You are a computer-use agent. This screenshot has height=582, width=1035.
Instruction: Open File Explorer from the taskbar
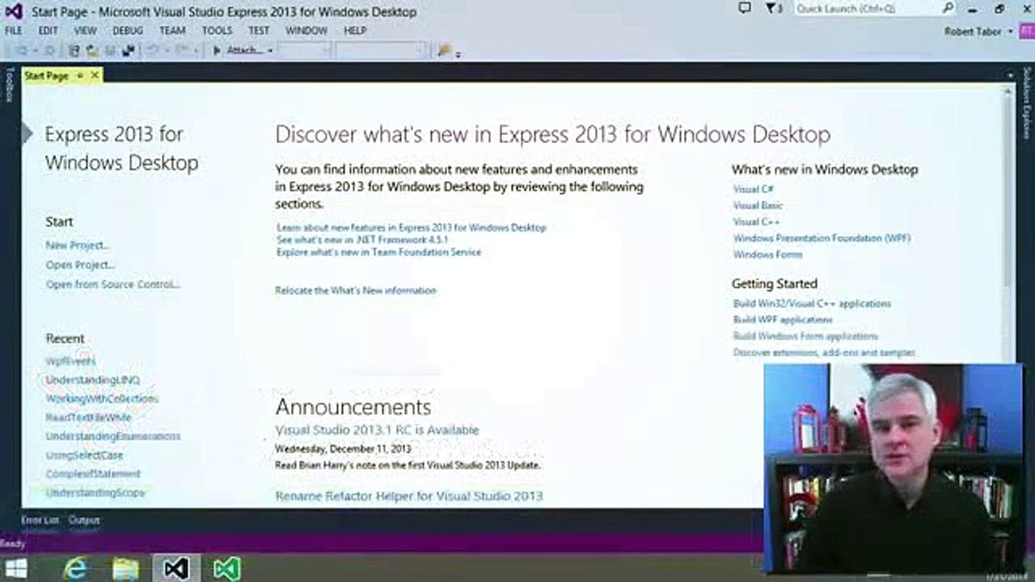pos(125,569)
